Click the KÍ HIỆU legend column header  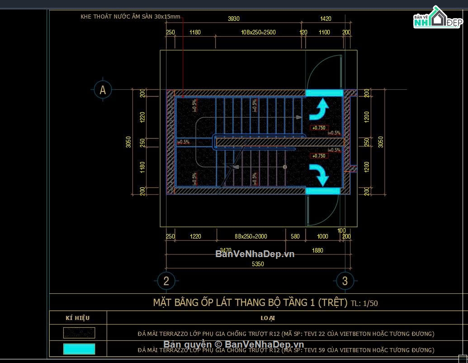point(78,318)
